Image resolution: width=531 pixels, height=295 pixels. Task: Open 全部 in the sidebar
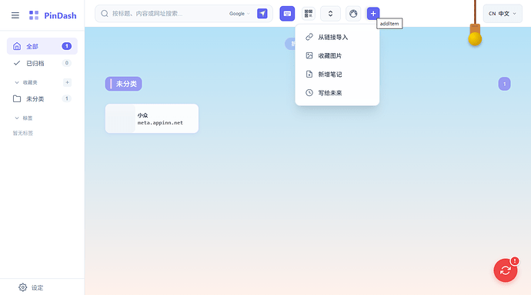pos(42,46)
